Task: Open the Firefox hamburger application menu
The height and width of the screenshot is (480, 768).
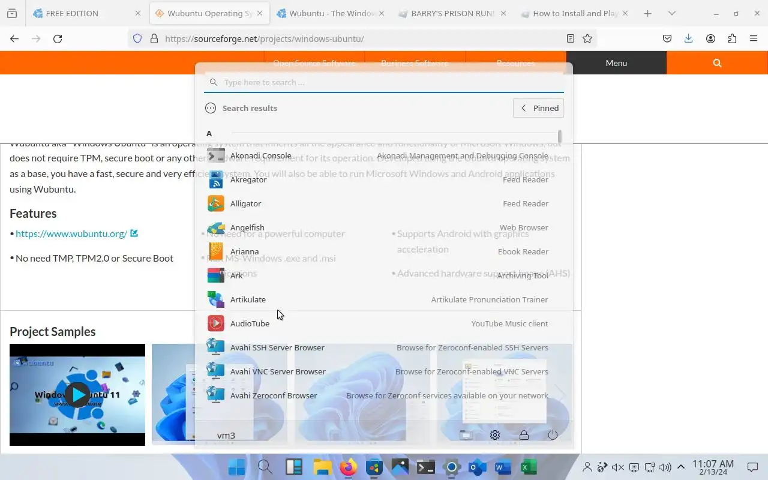Action: click(x=754, y=38)
